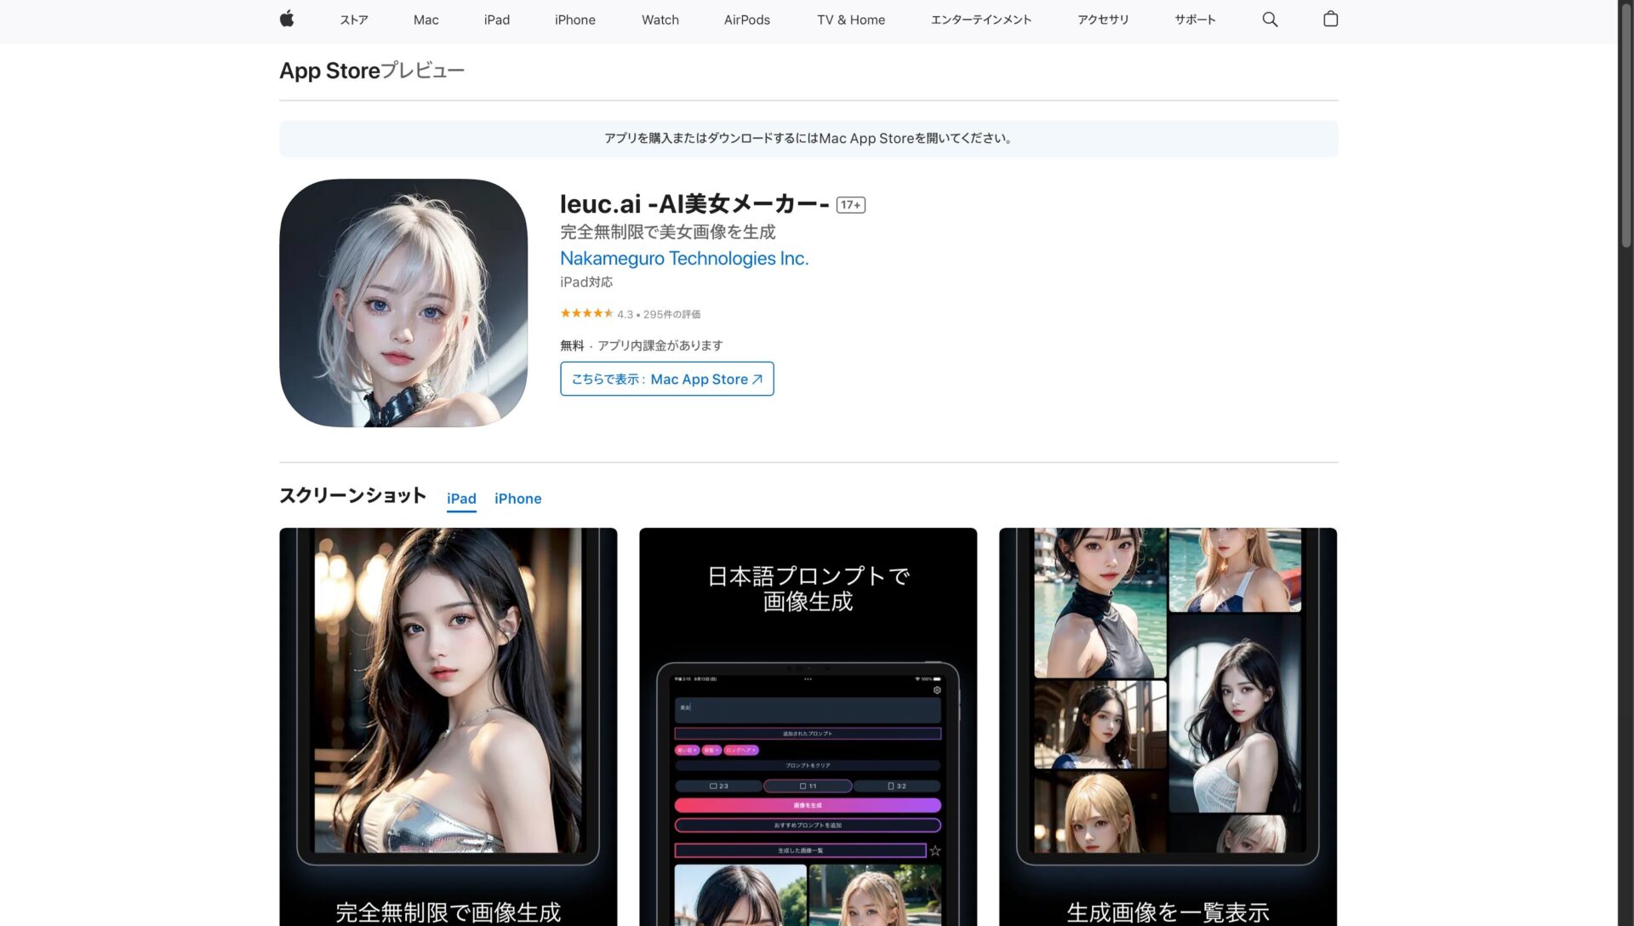Open the shopping bag icon
The image size is (1634, 926).
pyautogui.click(x=1330, y=19)
